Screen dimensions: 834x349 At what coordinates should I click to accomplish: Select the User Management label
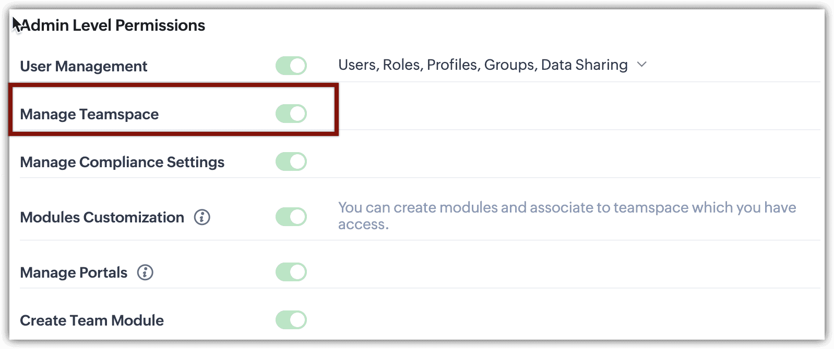coord(84,67)
